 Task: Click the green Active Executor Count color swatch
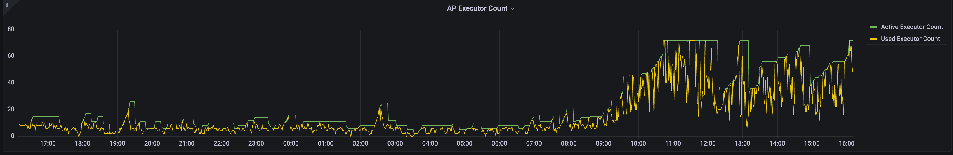coord(873,27)
